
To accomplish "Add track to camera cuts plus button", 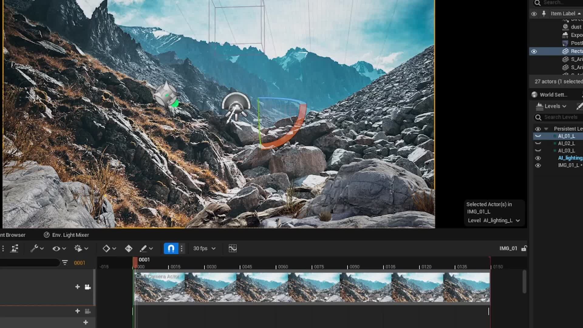I will click(77, 287).
